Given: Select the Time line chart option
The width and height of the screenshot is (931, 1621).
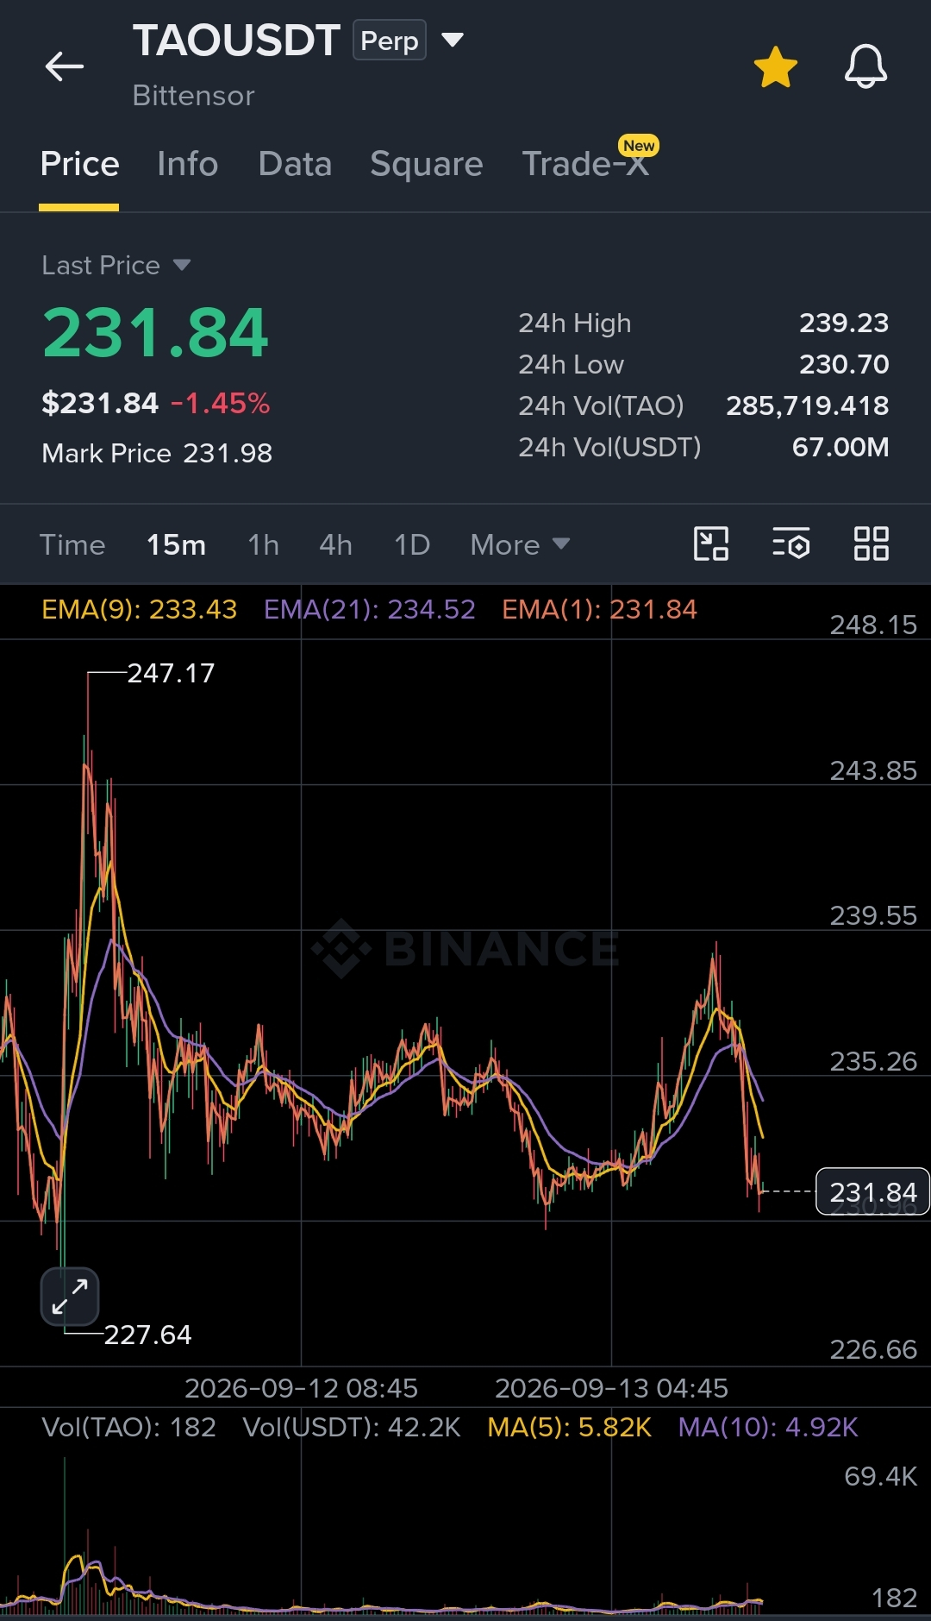Looking at the screenshot, I should 72,545.
